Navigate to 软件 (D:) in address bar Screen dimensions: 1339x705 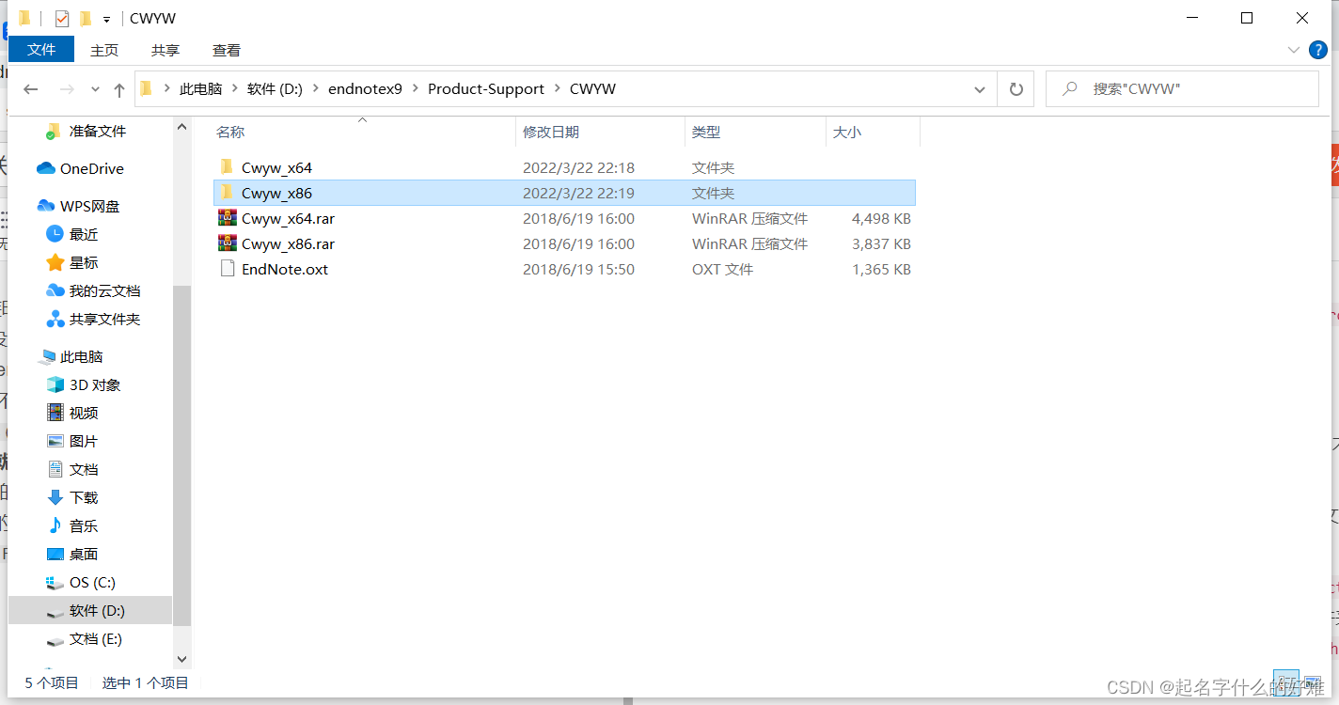275,89
